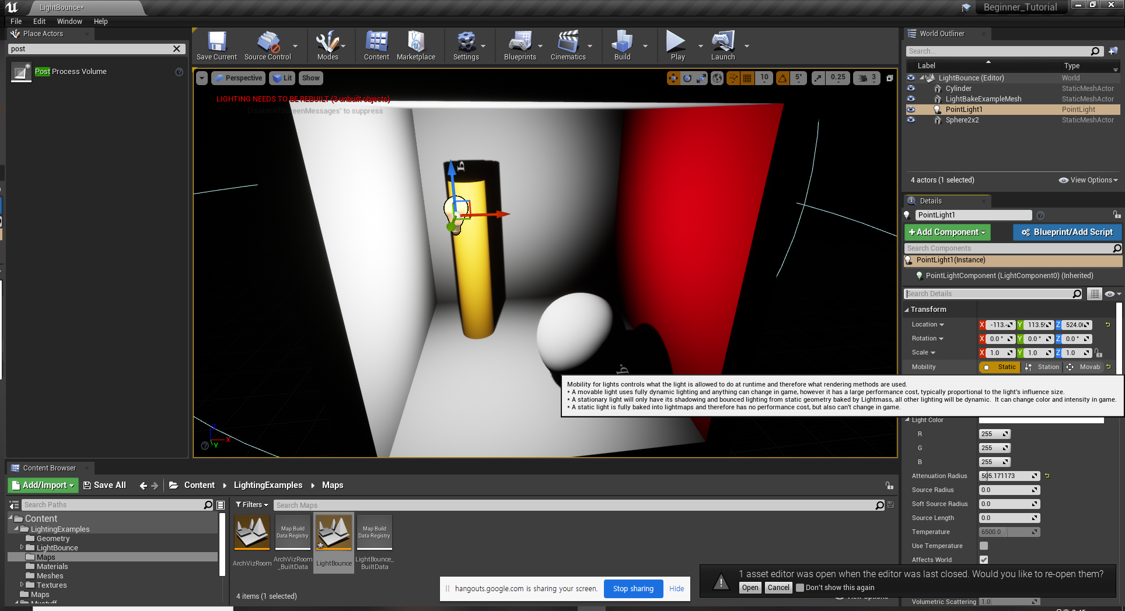Click the Add/Import button in Content Browser
The width and height of the screenshot is (1125, 611).
[x=43, y=485]
